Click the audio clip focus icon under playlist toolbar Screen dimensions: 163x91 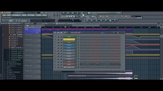[x=27, y=26]
